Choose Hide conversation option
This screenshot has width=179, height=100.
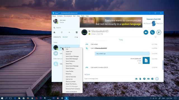pyautogui.click(x=72, y=92)
